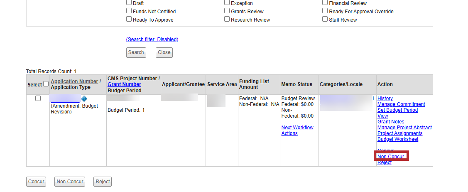Screen dimensions: 468x192
Task: Open the Budget Worksheet link
Action: tap(398, 139)
